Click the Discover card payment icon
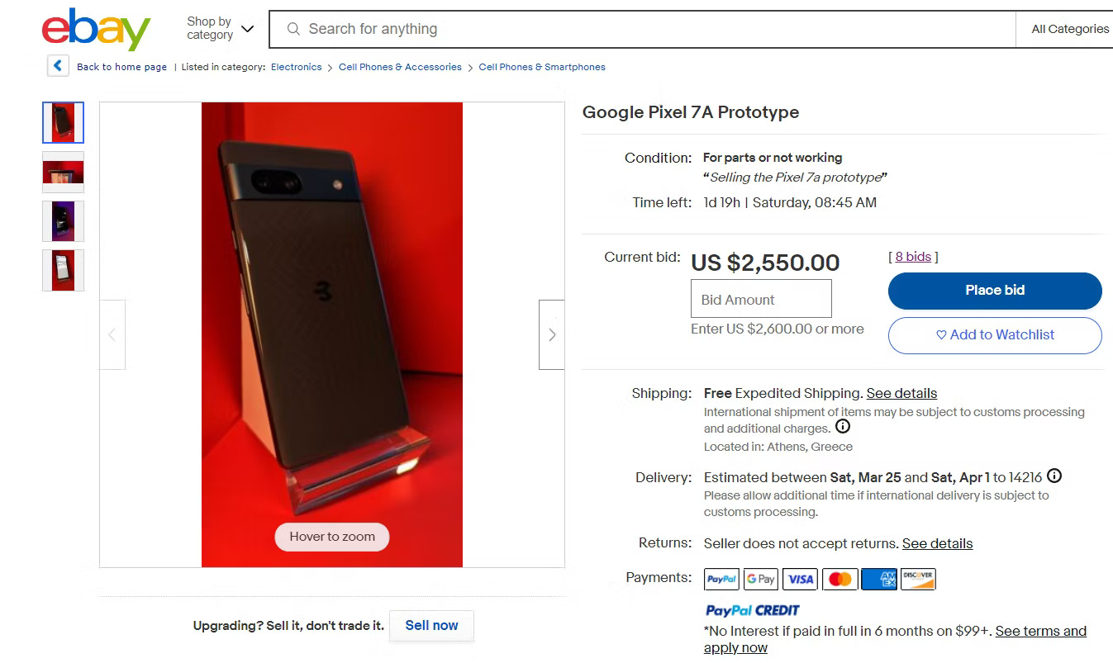 tap(919, 579)
